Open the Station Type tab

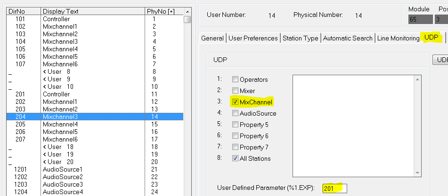click(300, 38)
